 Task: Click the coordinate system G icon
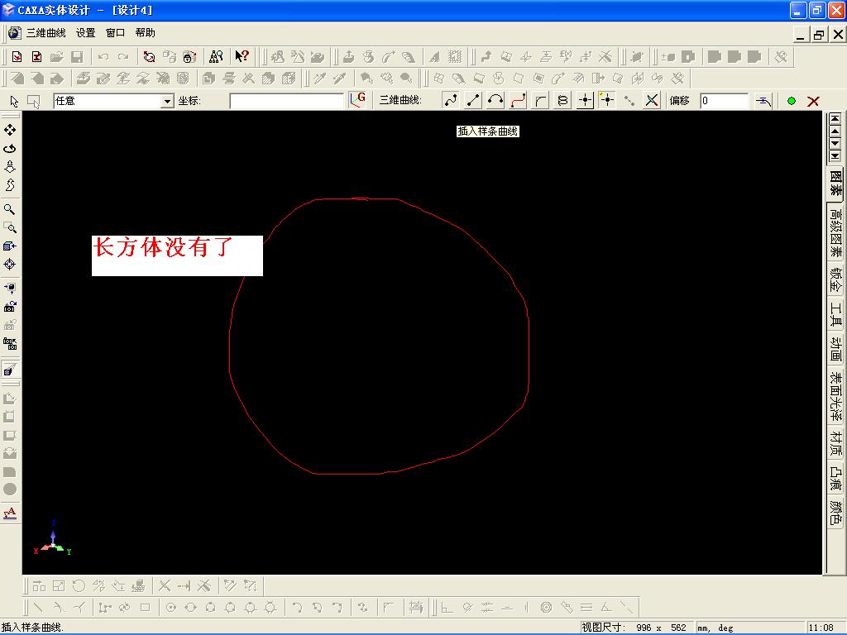[357, 100]
